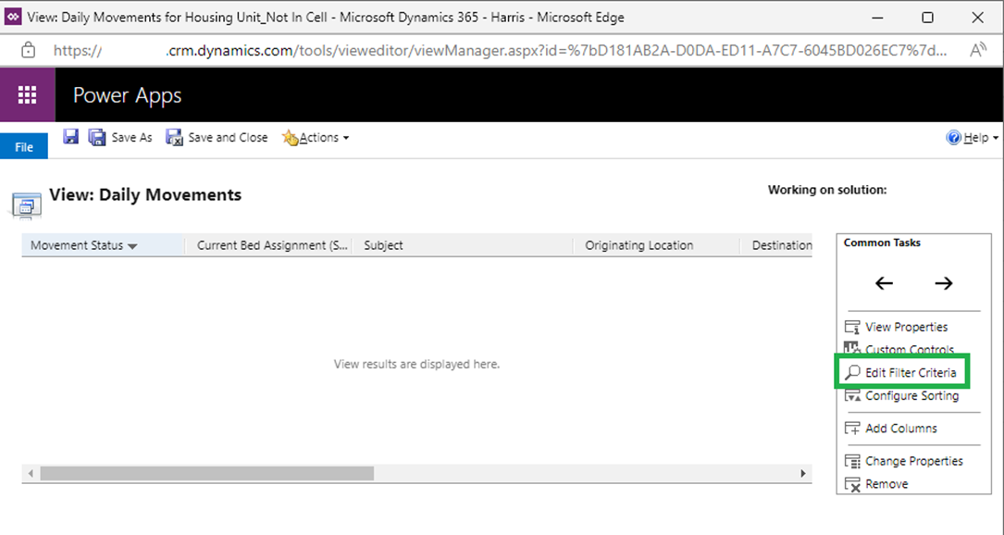1004x535 pixels.
Task: Open the File menu tab
Action: tap(24, 147)
